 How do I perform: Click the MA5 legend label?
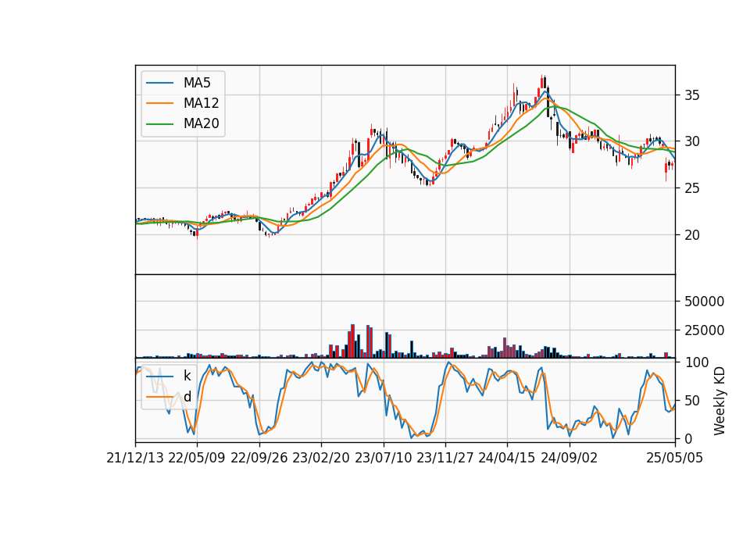pyautogui.click(x=197, y=83)
